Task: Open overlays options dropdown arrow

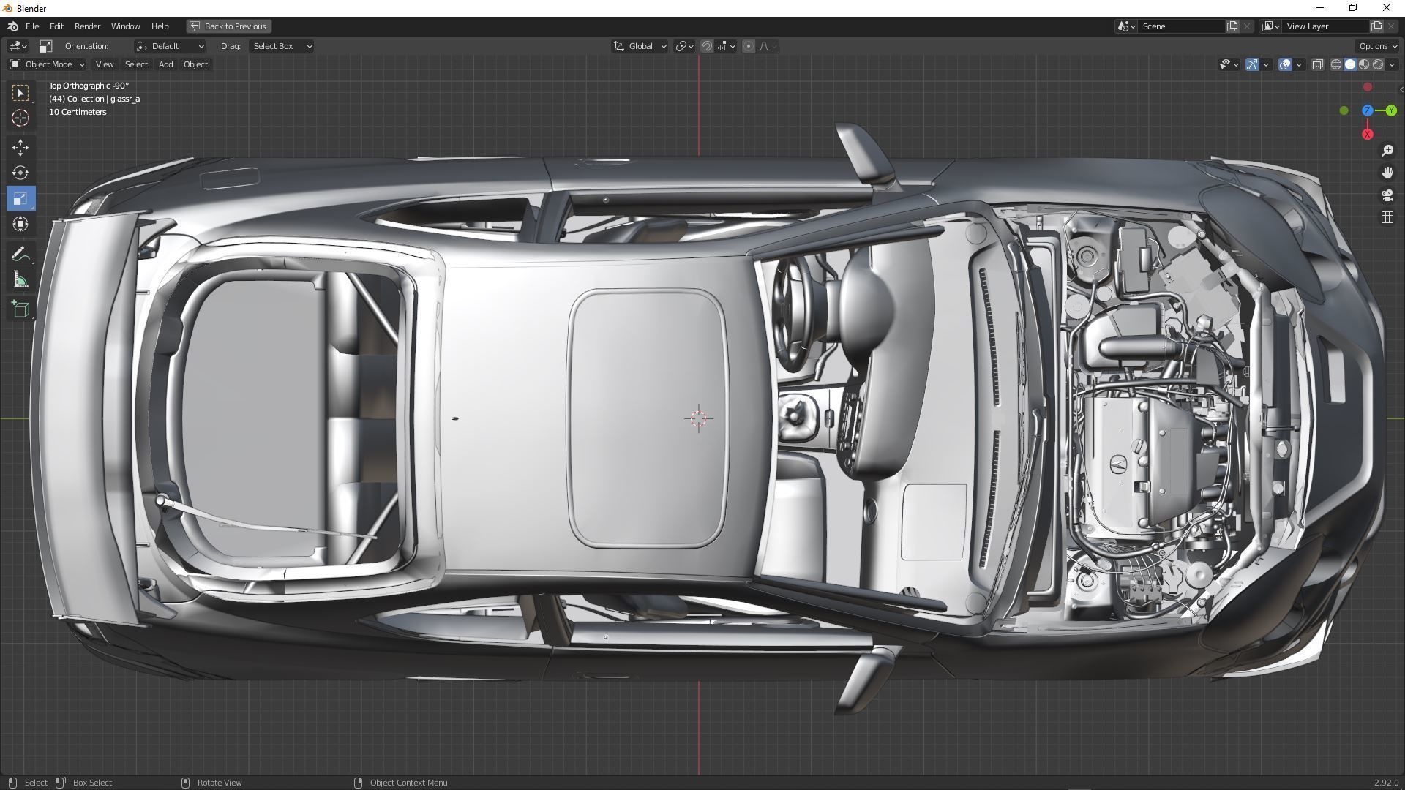Action: coord(1299,64)
